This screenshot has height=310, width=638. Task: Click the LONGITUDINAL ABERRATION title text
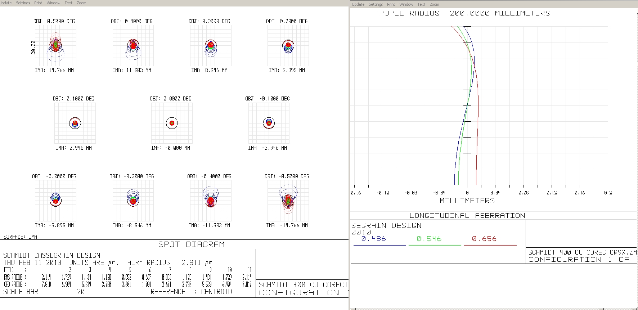click(467, 216)
